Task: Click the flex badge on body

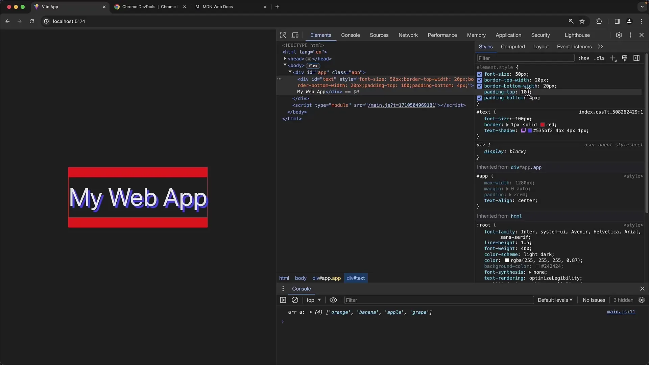Action: click(313, 66)
